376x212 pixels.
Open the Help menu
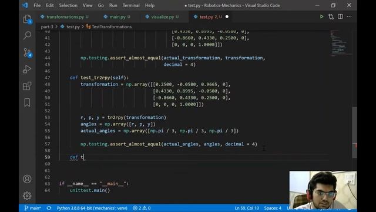[150, 5]
